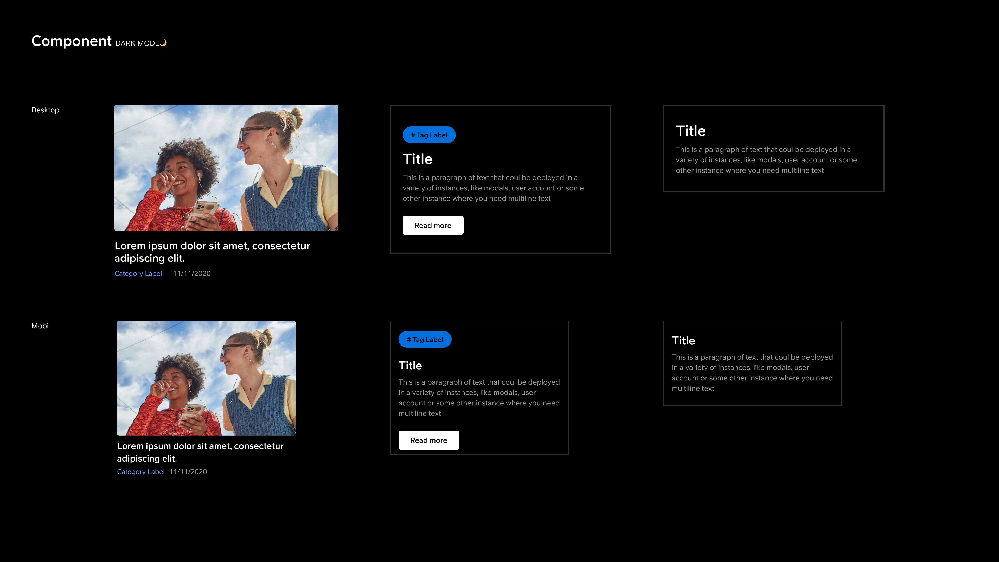Click Title in Desktop tag card
This screenshot has width=999, height=562.
pos(417,159)
